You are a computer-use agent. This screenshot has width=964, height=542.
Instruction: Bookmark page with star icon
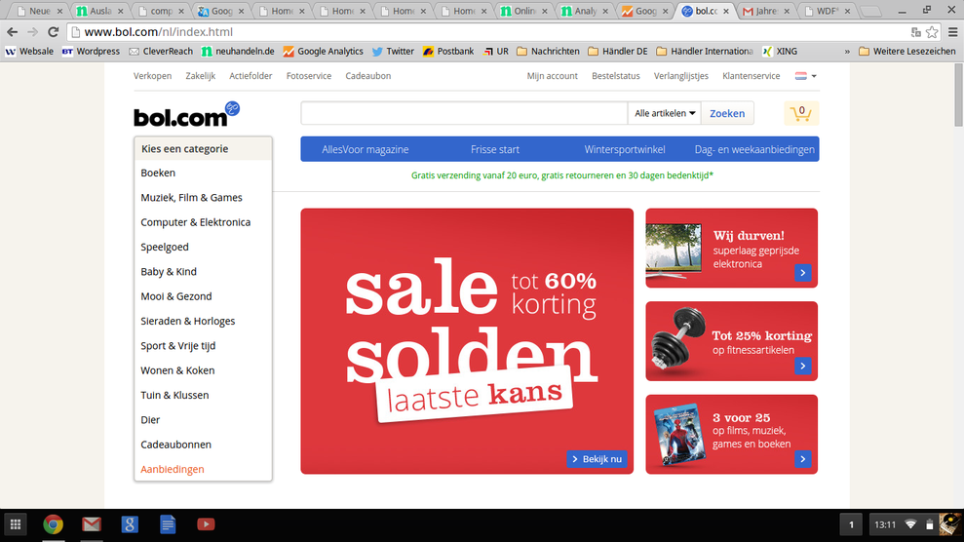(x=932, y=32)
